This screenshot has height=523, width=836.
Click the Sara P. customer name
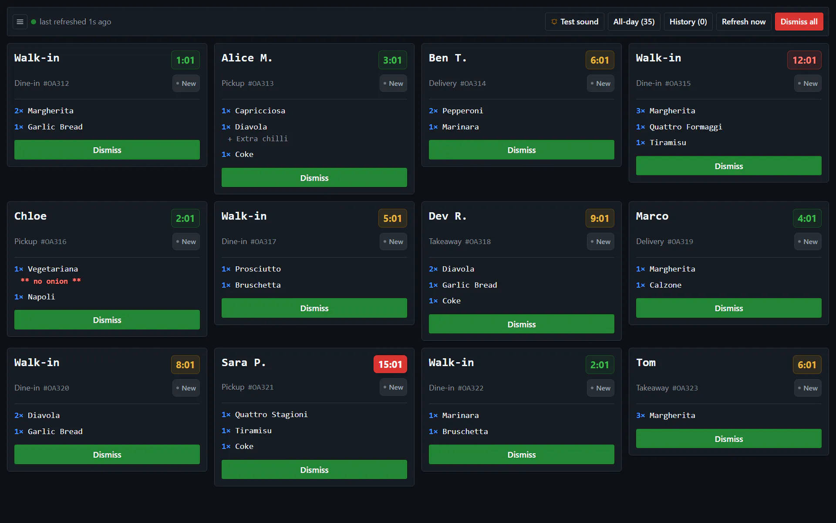point(243,363)
